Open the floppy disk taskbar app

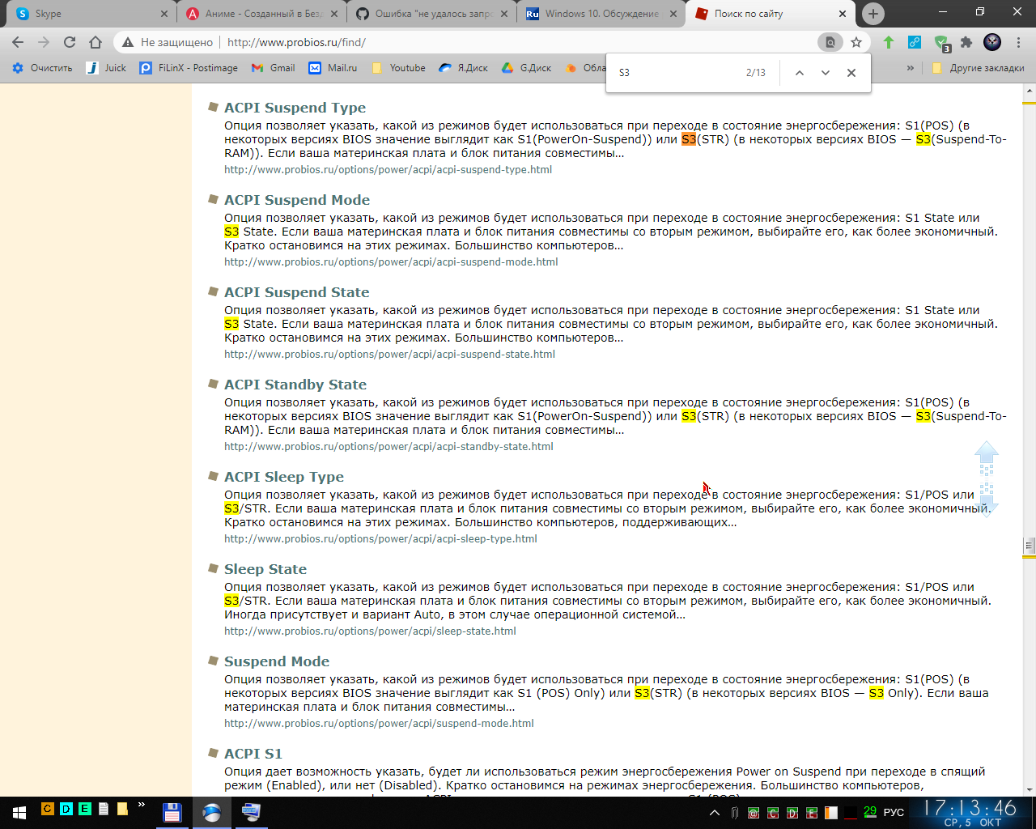coord(172,813)
